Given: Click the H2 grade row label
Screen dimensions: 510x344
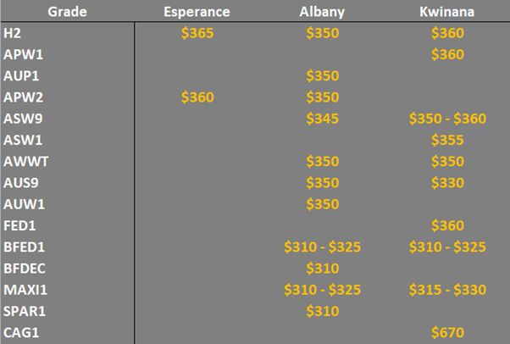Looking at the screenshot, I should pos(13,33).
